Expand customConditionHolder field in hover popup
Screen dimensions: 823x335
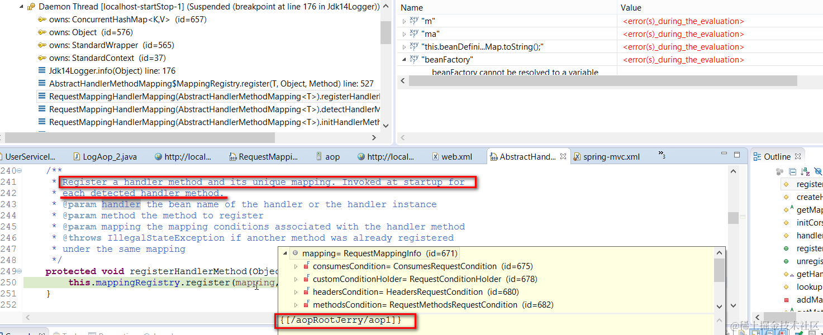296,279
